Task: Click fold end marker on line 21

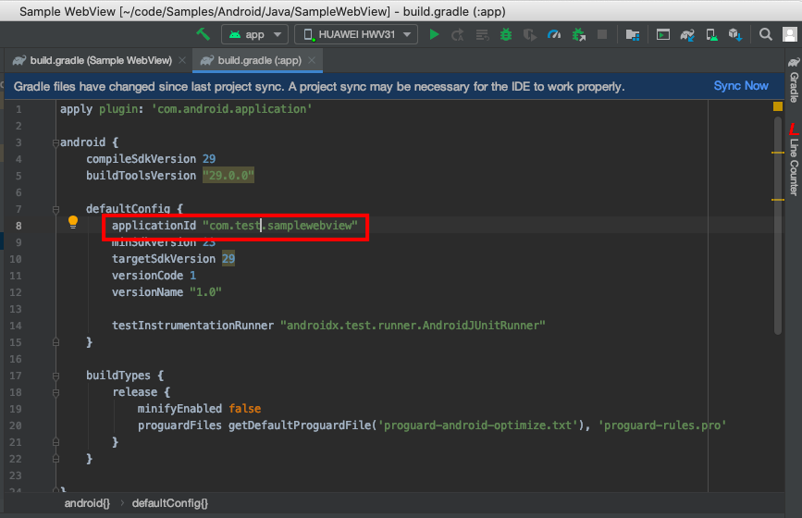Action: [56, 442]
